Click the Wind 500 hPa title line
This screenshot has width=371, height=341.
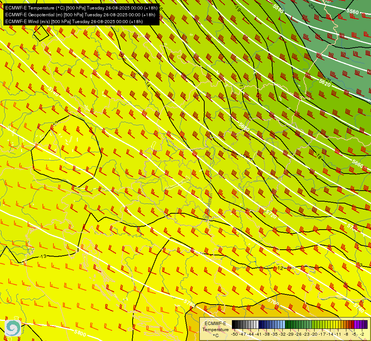74,22
